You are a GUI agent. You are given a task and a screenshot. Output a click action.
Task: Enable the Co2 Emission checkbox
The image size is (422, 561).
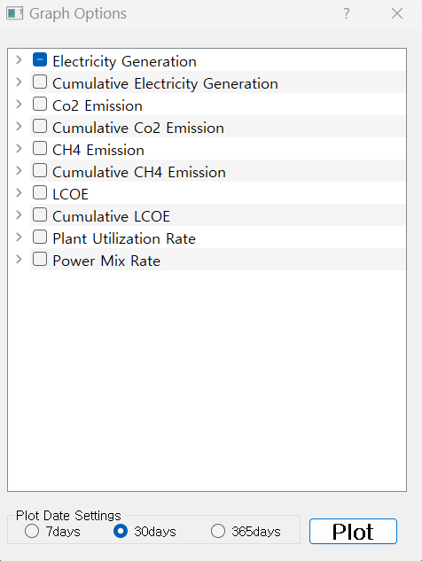coord(40,104)
